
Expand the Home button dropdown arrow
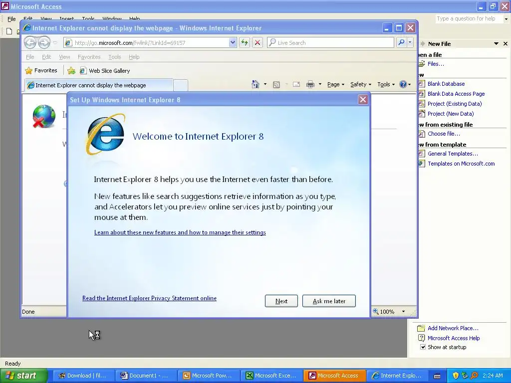click(x=265, y=84)
